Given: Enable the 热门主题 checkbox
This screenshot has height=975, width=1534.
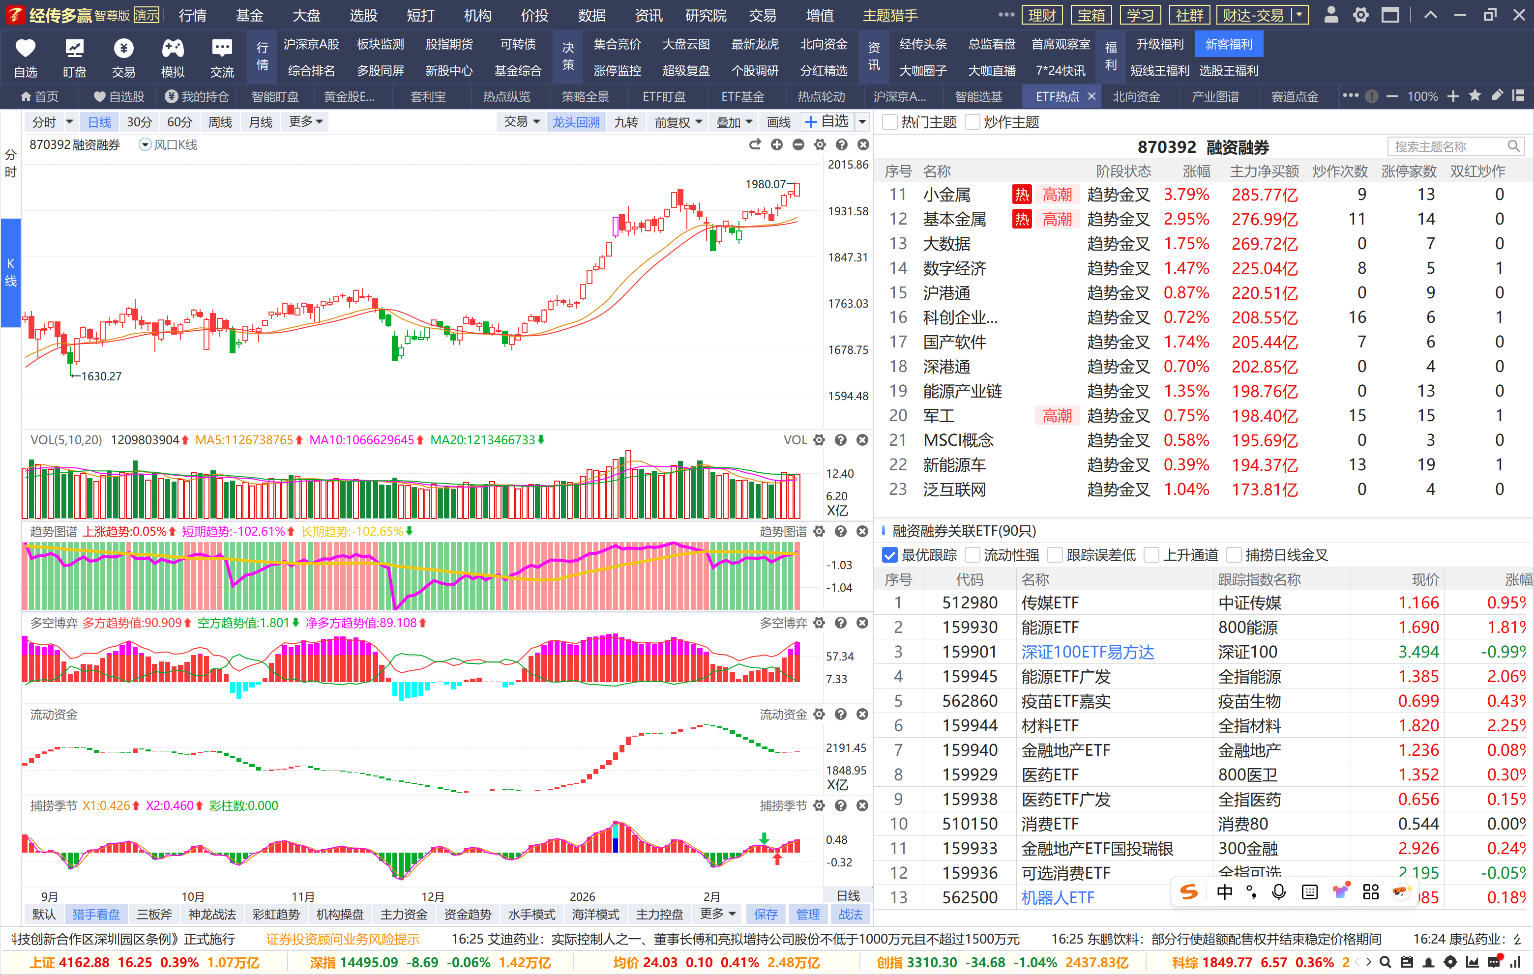Looking at the screenshot, I should click(x=889, y=122).
